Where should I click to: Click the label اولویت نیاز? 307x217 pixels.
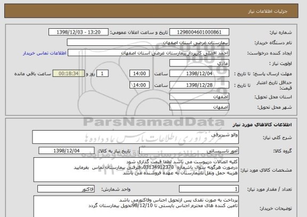click(280, 63)
